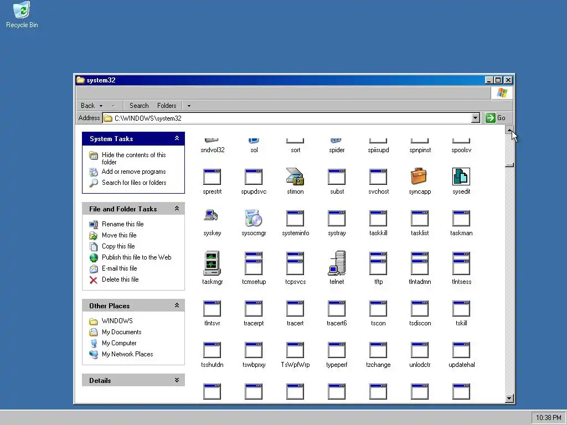Select the tlntadmn file icon
The height and width of the screenshot is (425, 567).
[x=420, y=263]
